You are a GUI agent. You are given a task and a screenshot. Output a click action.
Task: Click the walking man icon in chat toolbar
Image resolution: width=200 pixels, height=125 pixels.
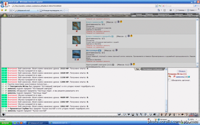(137, 115)
